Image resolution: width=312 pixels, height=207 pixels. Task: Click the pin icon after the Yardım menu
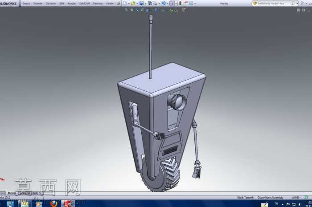click(x=119, y=4)
